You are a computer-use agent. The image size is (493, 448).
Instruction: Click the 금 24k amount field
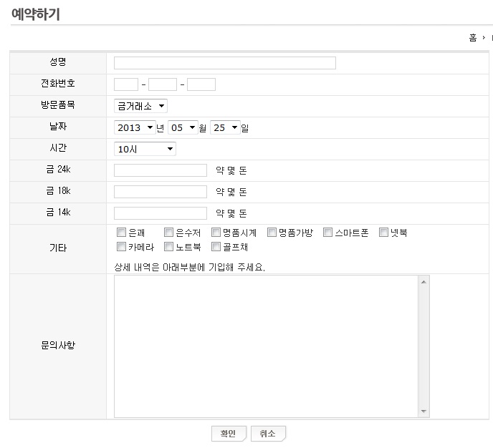click(160, 170)
